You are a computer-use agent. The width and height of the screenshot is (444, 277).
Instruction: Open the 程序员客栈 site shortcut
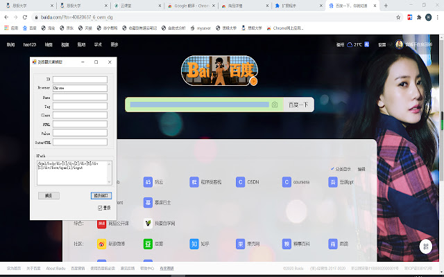(205, 182)
